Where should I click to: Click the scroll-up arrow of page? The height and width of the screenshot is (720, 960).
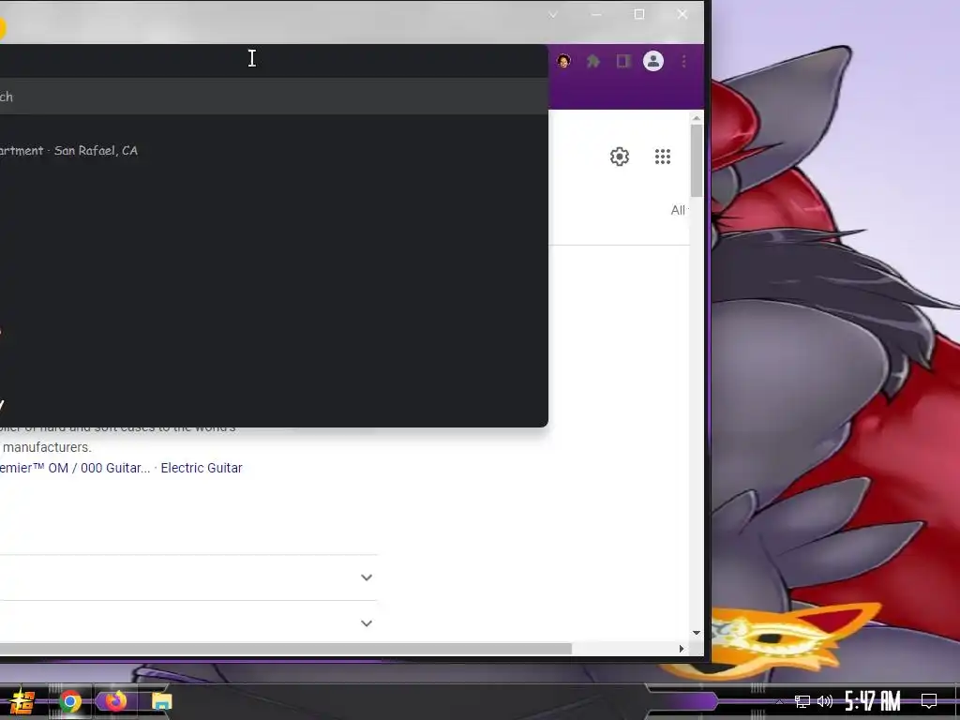pyautogui.click(x=697, y=118)
